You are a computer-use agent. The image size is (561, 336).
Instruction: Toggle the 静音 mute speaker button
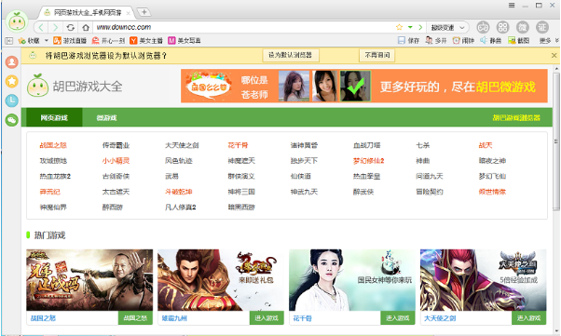(x=490, y=40)
